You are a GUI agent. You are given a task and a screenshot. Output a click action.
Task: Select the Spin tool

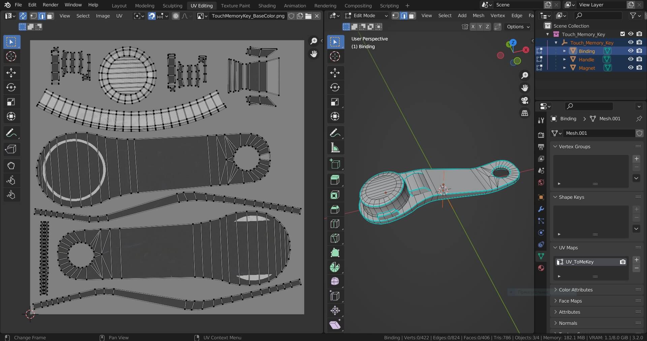tap(335, 267)
